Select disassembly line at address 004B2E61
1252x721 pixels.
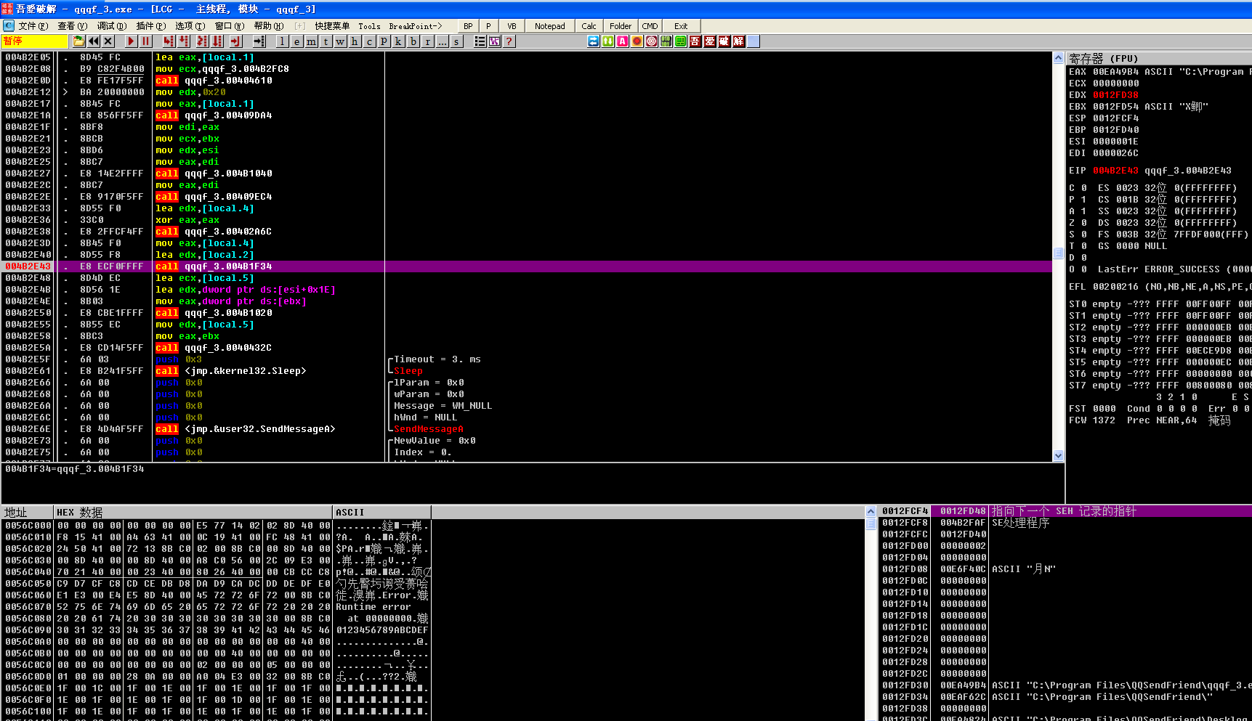(x=528, y=371)
